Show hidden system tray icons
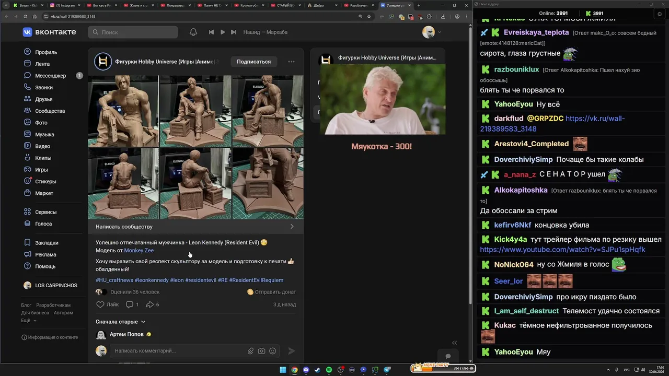669x376 pixels. coord(608,370)
